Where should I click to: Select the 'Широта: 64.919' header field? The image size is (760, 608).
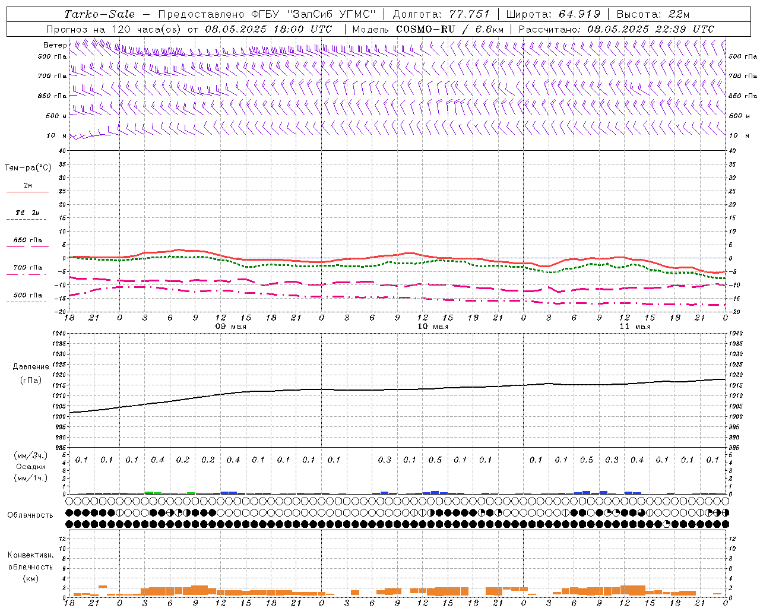(x=553, y=14)
